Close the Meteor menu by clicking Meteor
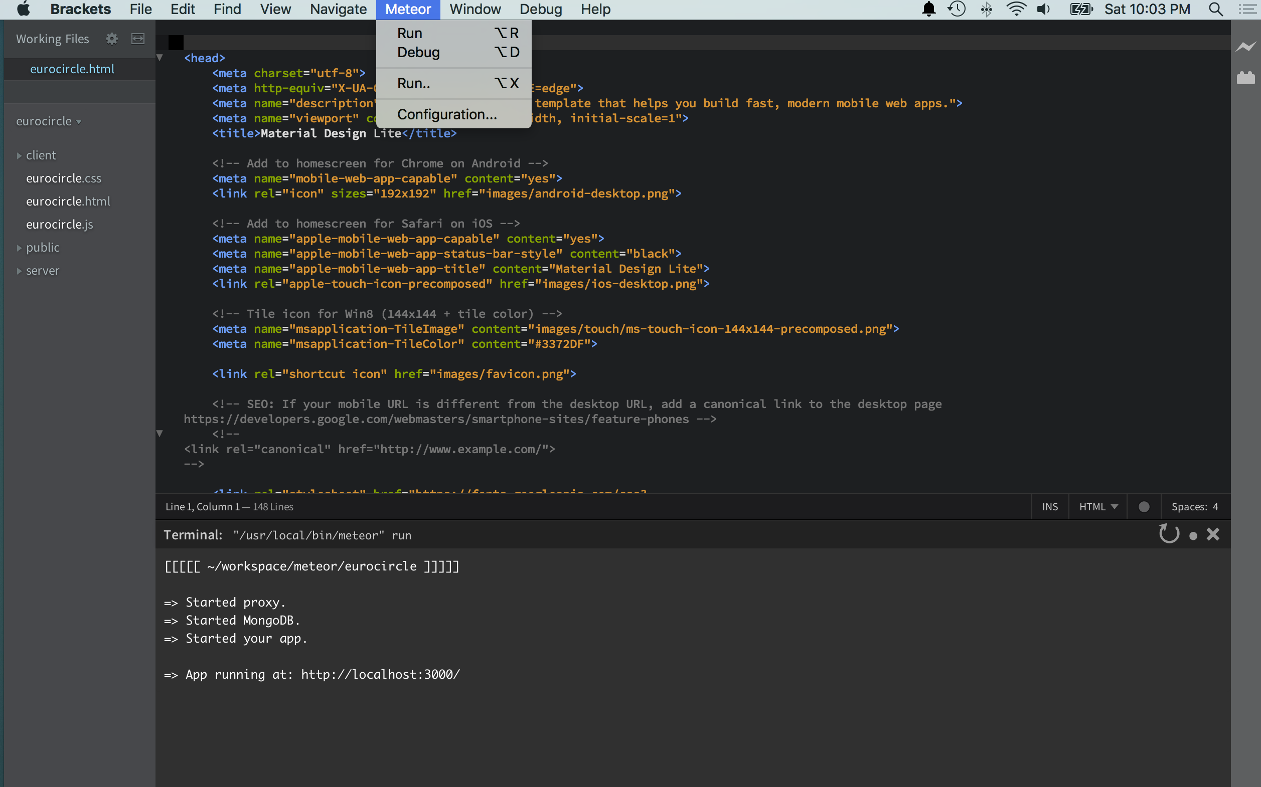 pos(408,10)
